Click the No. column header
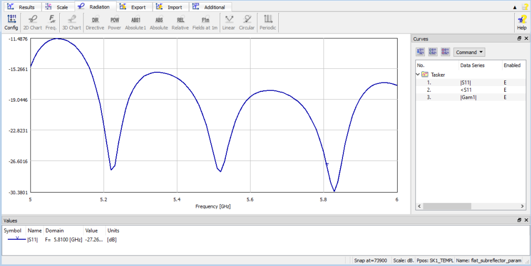The width and height of the screenshot is (531, 266). point(437,65)
